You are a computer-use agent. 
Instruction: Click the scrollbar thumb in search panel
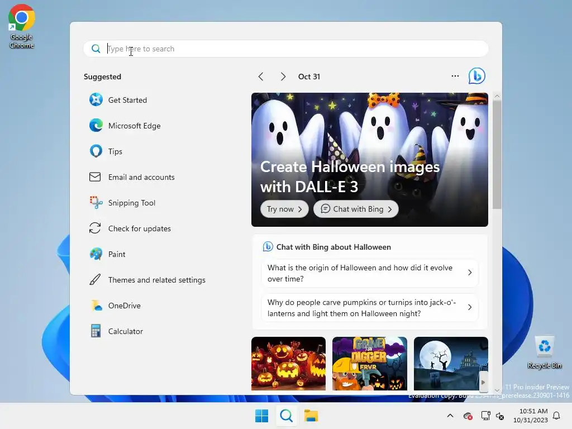(497, 154)
